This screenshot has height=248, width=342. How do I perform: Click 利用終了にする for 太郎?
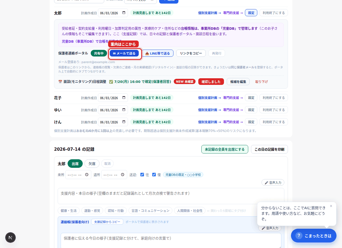pos(274,13)
